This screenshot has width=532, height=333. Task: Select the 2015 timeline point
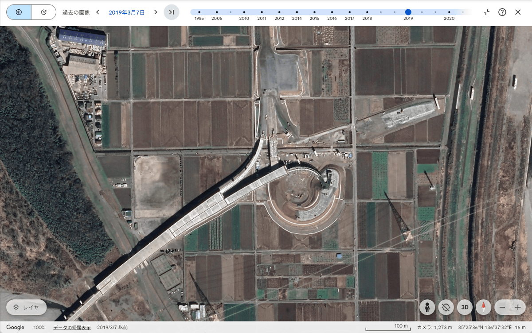314,12
